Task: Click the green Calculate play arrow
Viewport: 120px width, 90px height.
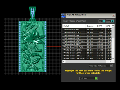Action: 96,78
